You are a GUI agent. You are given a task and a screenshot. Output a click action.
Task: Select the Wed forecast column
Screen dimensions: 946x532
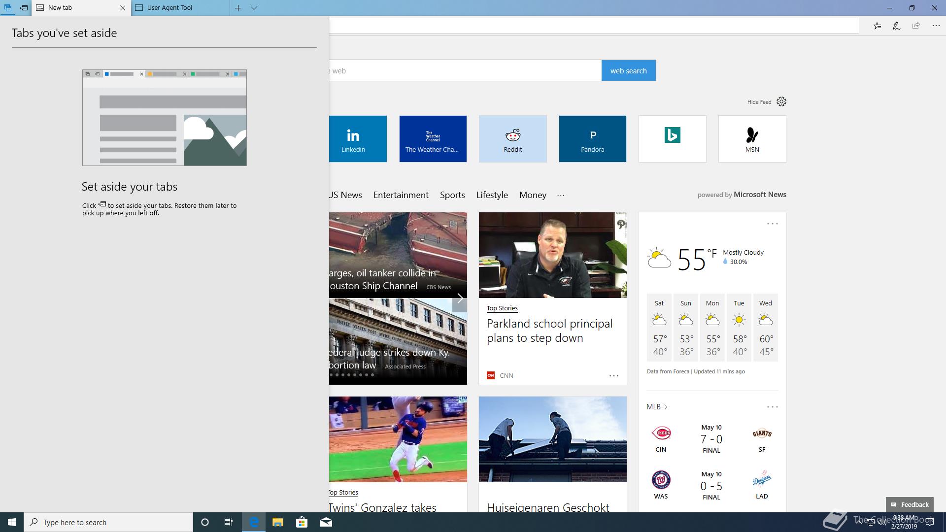(x=766, y=328)
